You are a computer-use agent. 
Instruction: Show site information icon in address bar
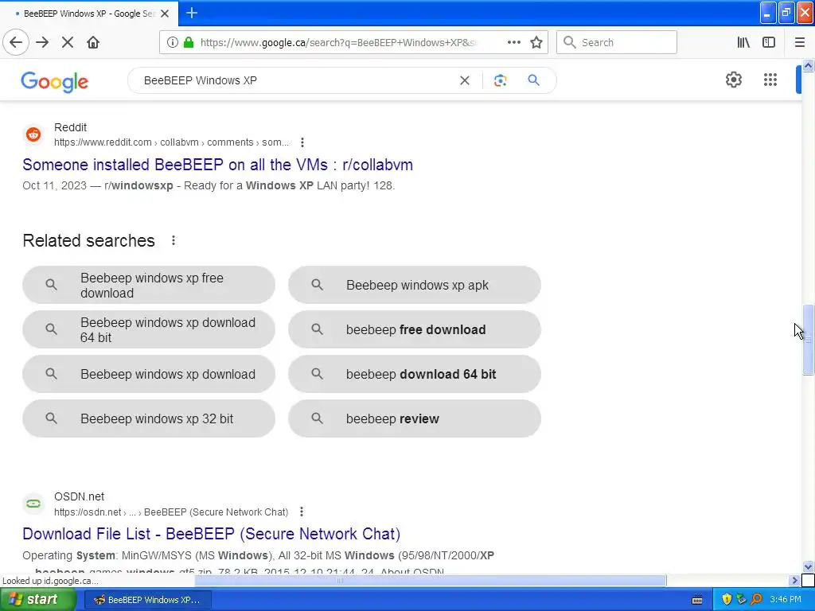coord(173,43)
